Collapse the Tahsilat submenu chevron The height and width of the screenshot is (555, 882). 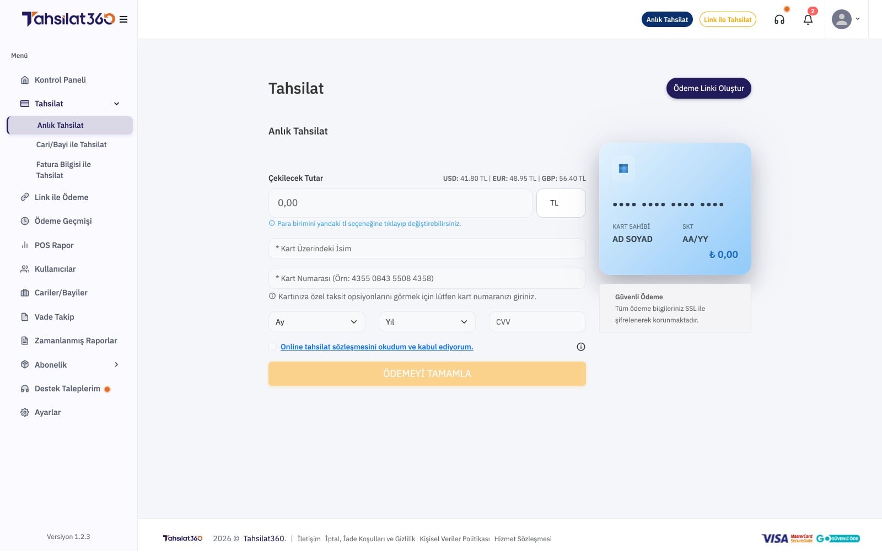117,104
